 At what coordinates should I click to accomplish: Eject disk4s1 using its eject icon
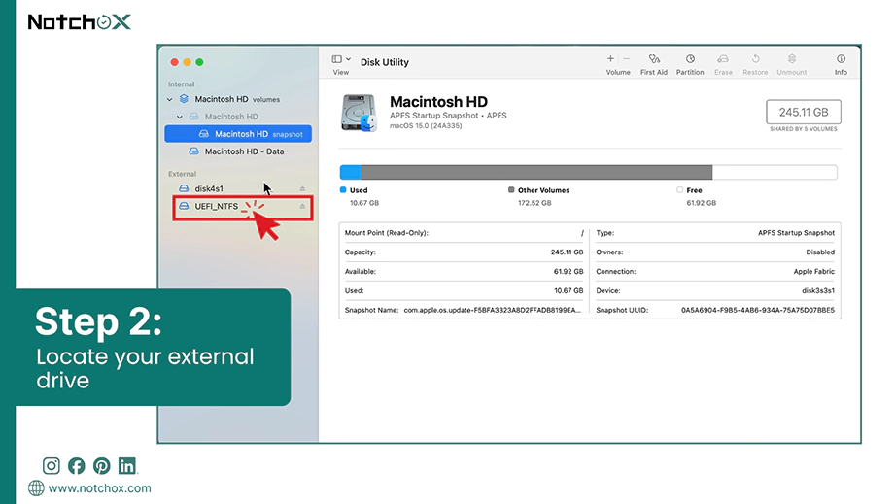click(302, 188)
